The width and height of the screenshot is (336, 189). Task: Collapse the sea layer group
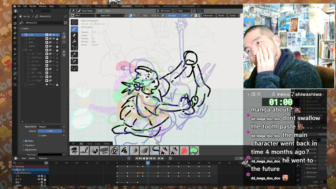coord(23,50)
